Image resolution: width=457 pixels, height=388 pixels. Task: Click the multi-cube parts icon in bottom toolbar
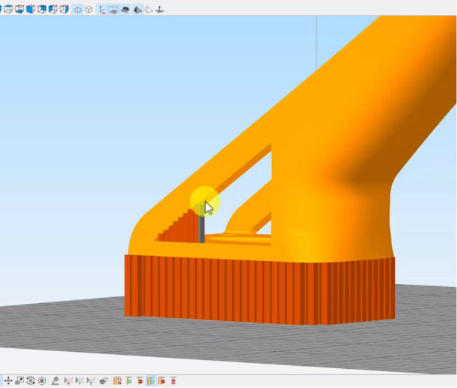[104, 381]
